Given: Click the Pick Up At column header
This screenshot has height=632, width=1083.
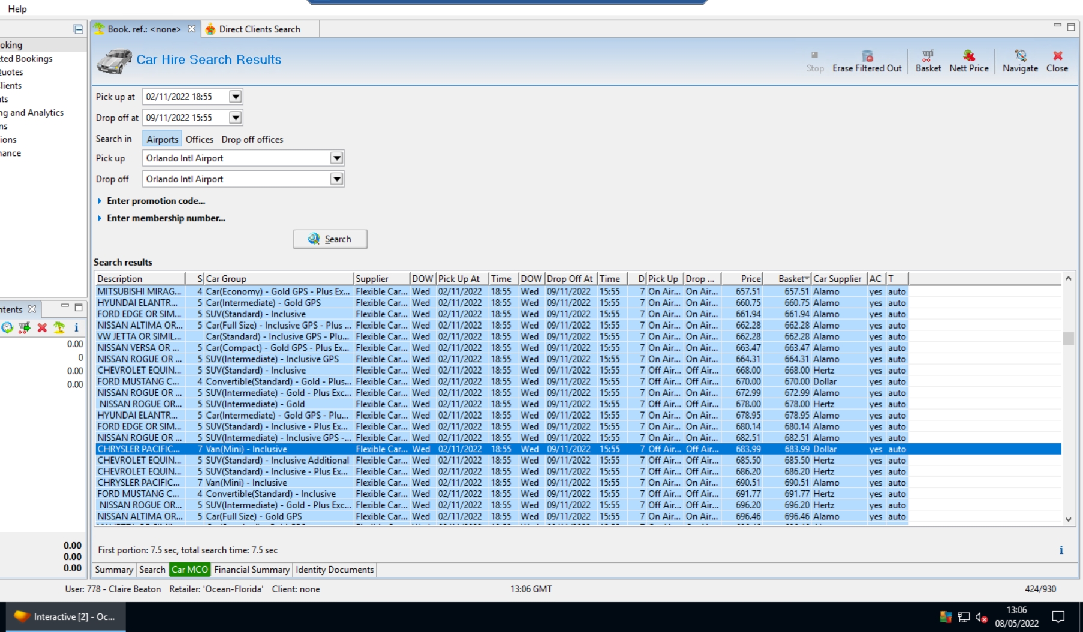Looking at the screenshot, I should click(462, 279).
